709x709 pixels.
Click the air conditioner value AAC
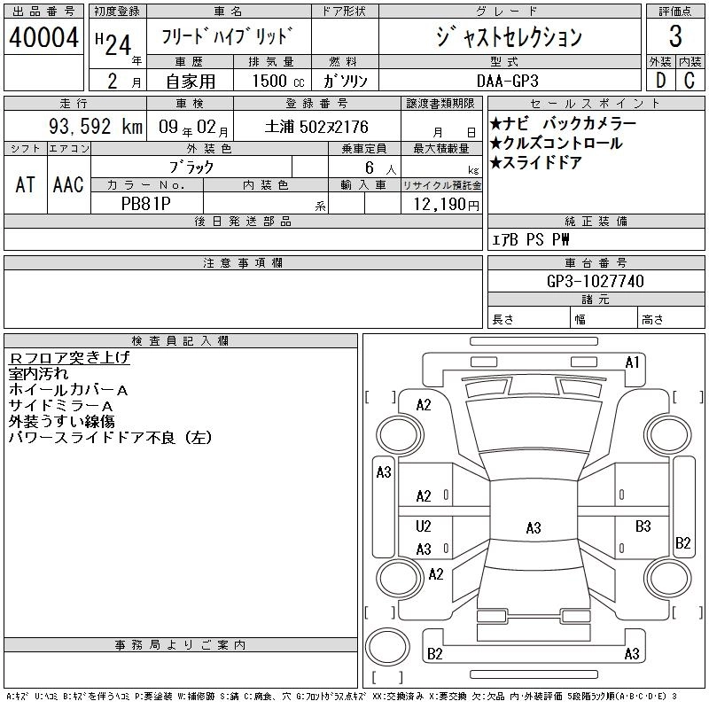click(68, 185)
